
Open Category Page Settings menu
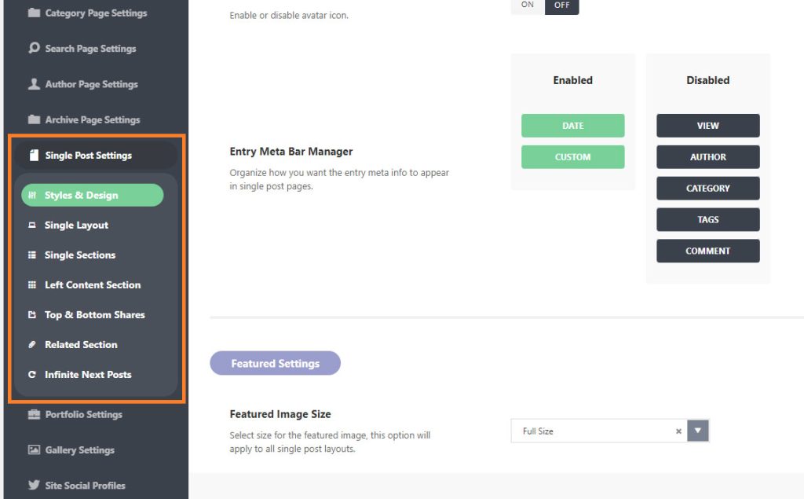click(x=96, y=13)
